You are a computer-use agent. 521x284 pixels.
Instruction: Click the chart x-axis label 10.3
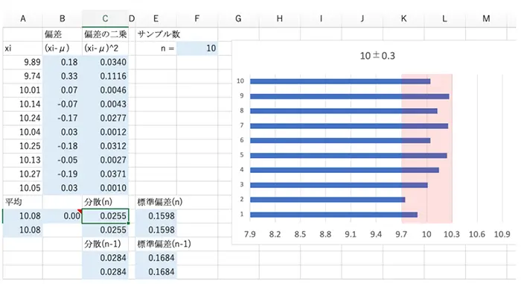click(x=452, y=234)
